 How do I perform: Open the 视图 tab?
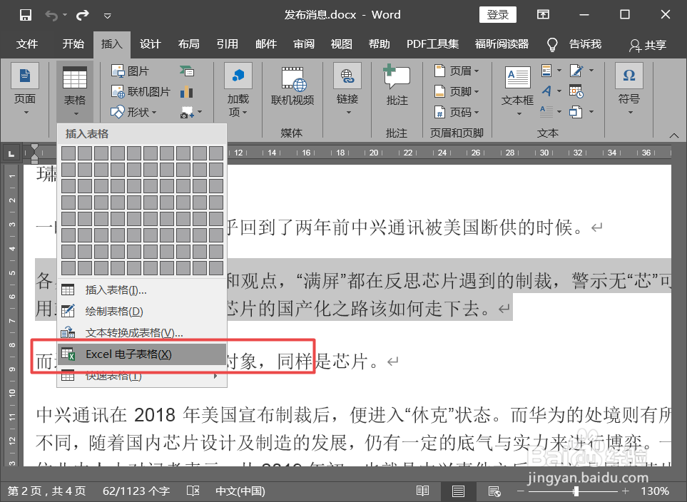click(341, 43)
